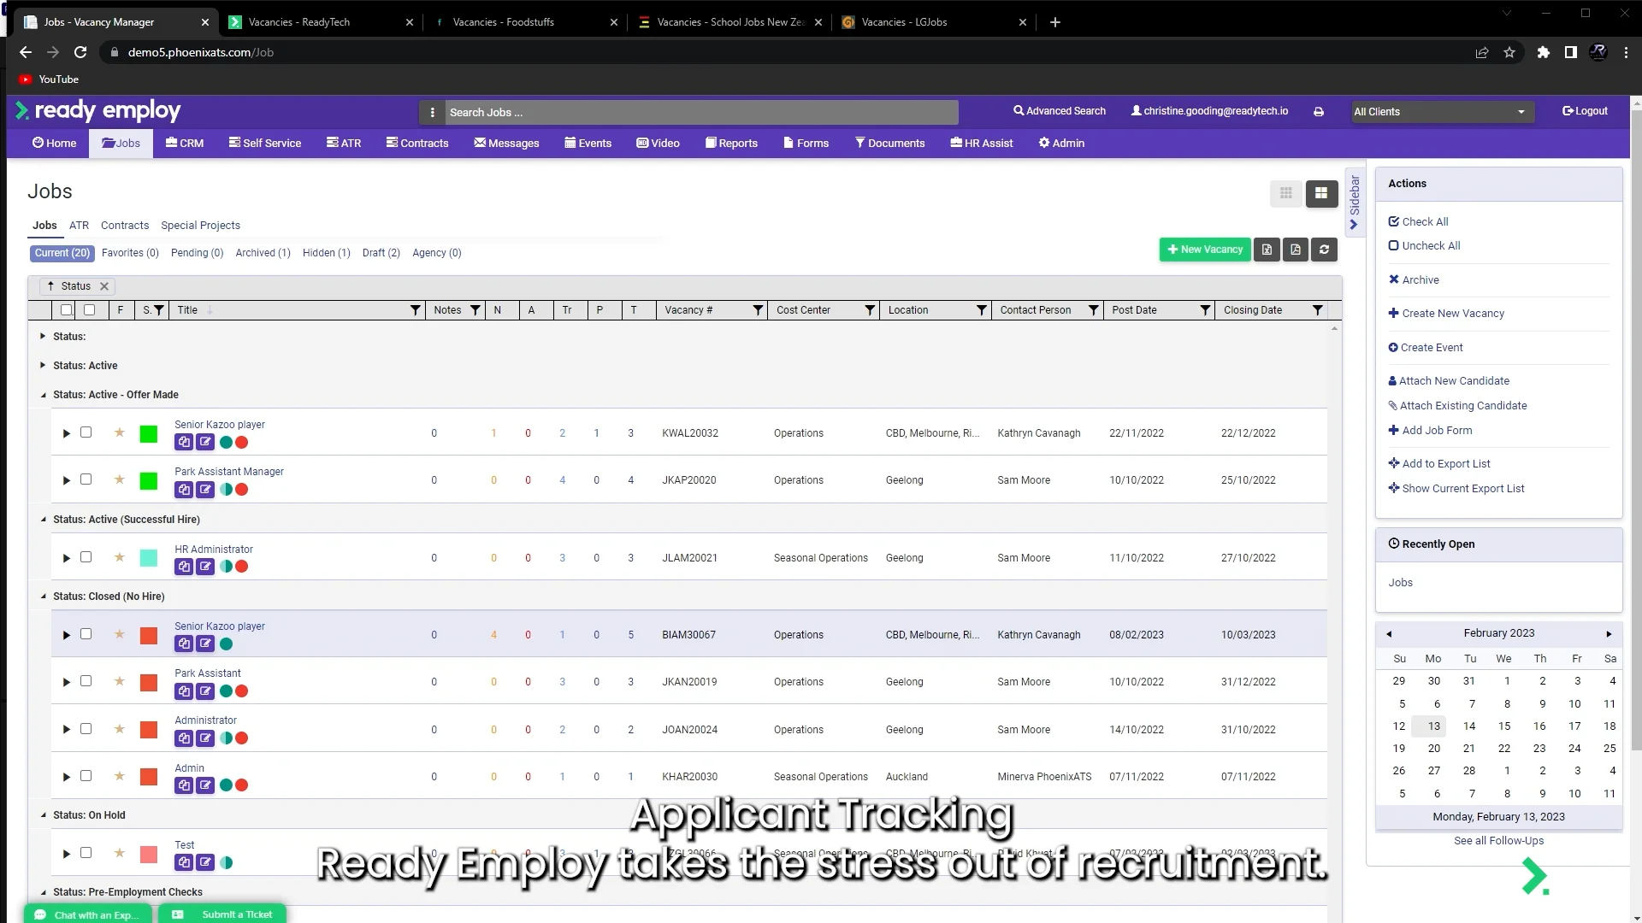Screen dimensions: 1642x923
Task: Switch to the large tile grid view
Action: 1321,193
